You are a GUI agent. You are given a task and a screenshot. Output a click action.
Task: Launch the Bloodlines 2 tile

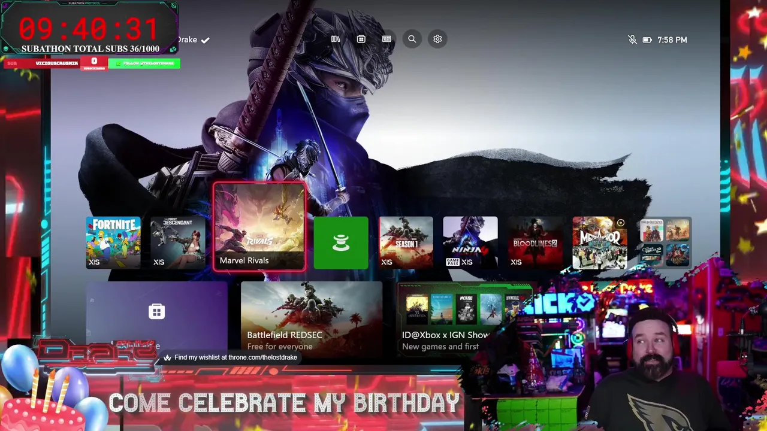coord(535,243)
